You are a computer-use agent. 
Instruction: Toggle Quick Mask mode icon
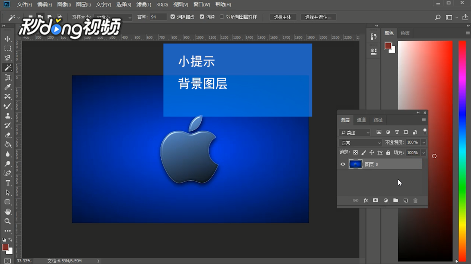coord(7,261)
